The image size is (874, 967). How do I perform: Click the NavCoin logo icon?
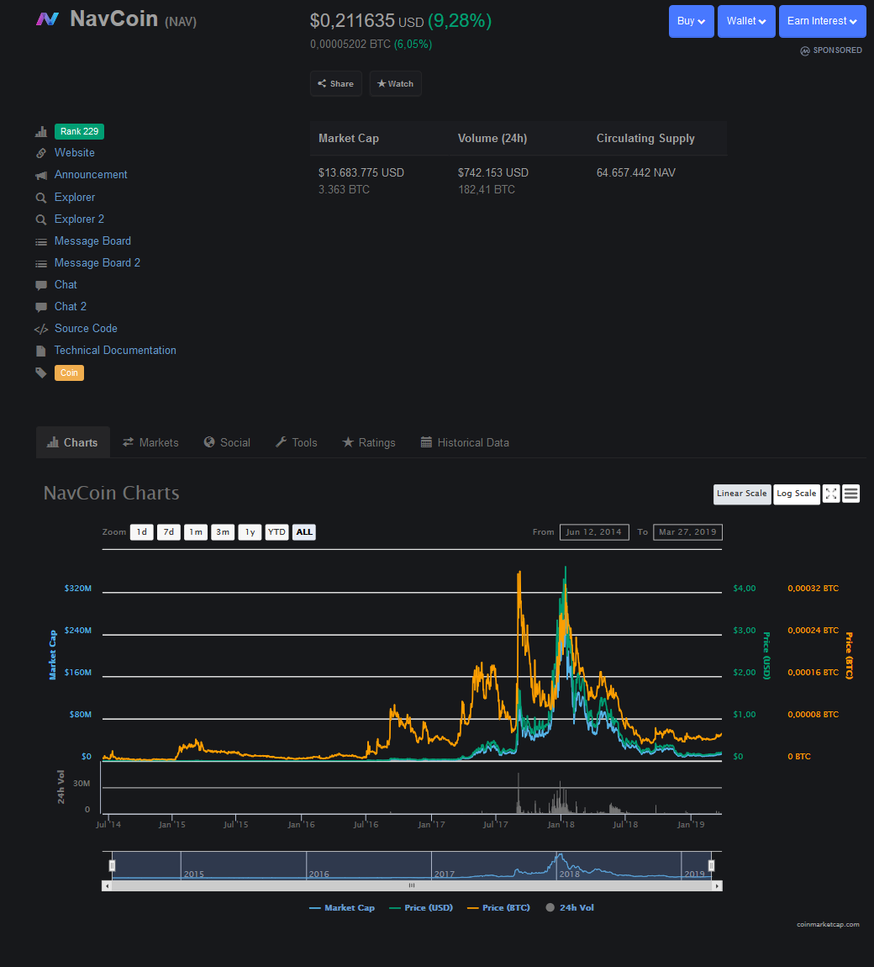[x=47, y=19]
